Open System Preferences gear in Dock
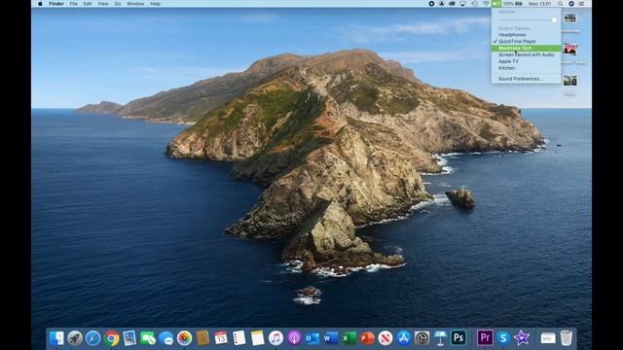 (421, 338)
